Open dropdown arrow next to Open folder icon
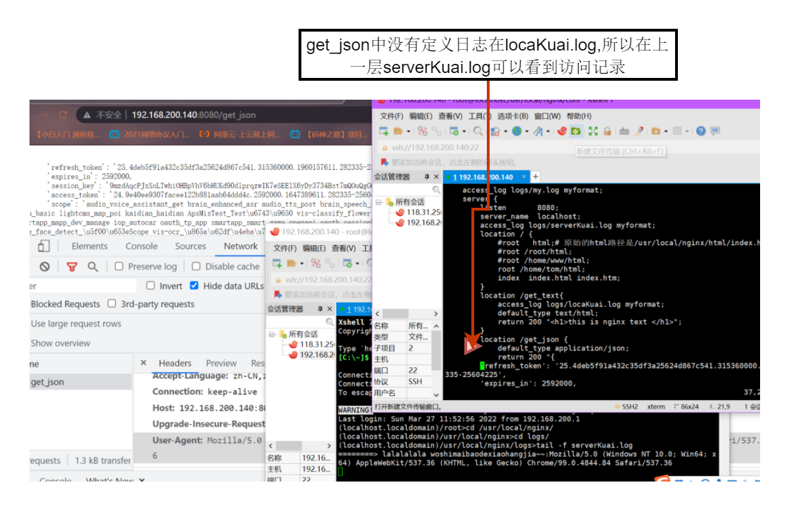Image resolution: width=791 pixels, height=511 pixels. [x=408, y=131]
